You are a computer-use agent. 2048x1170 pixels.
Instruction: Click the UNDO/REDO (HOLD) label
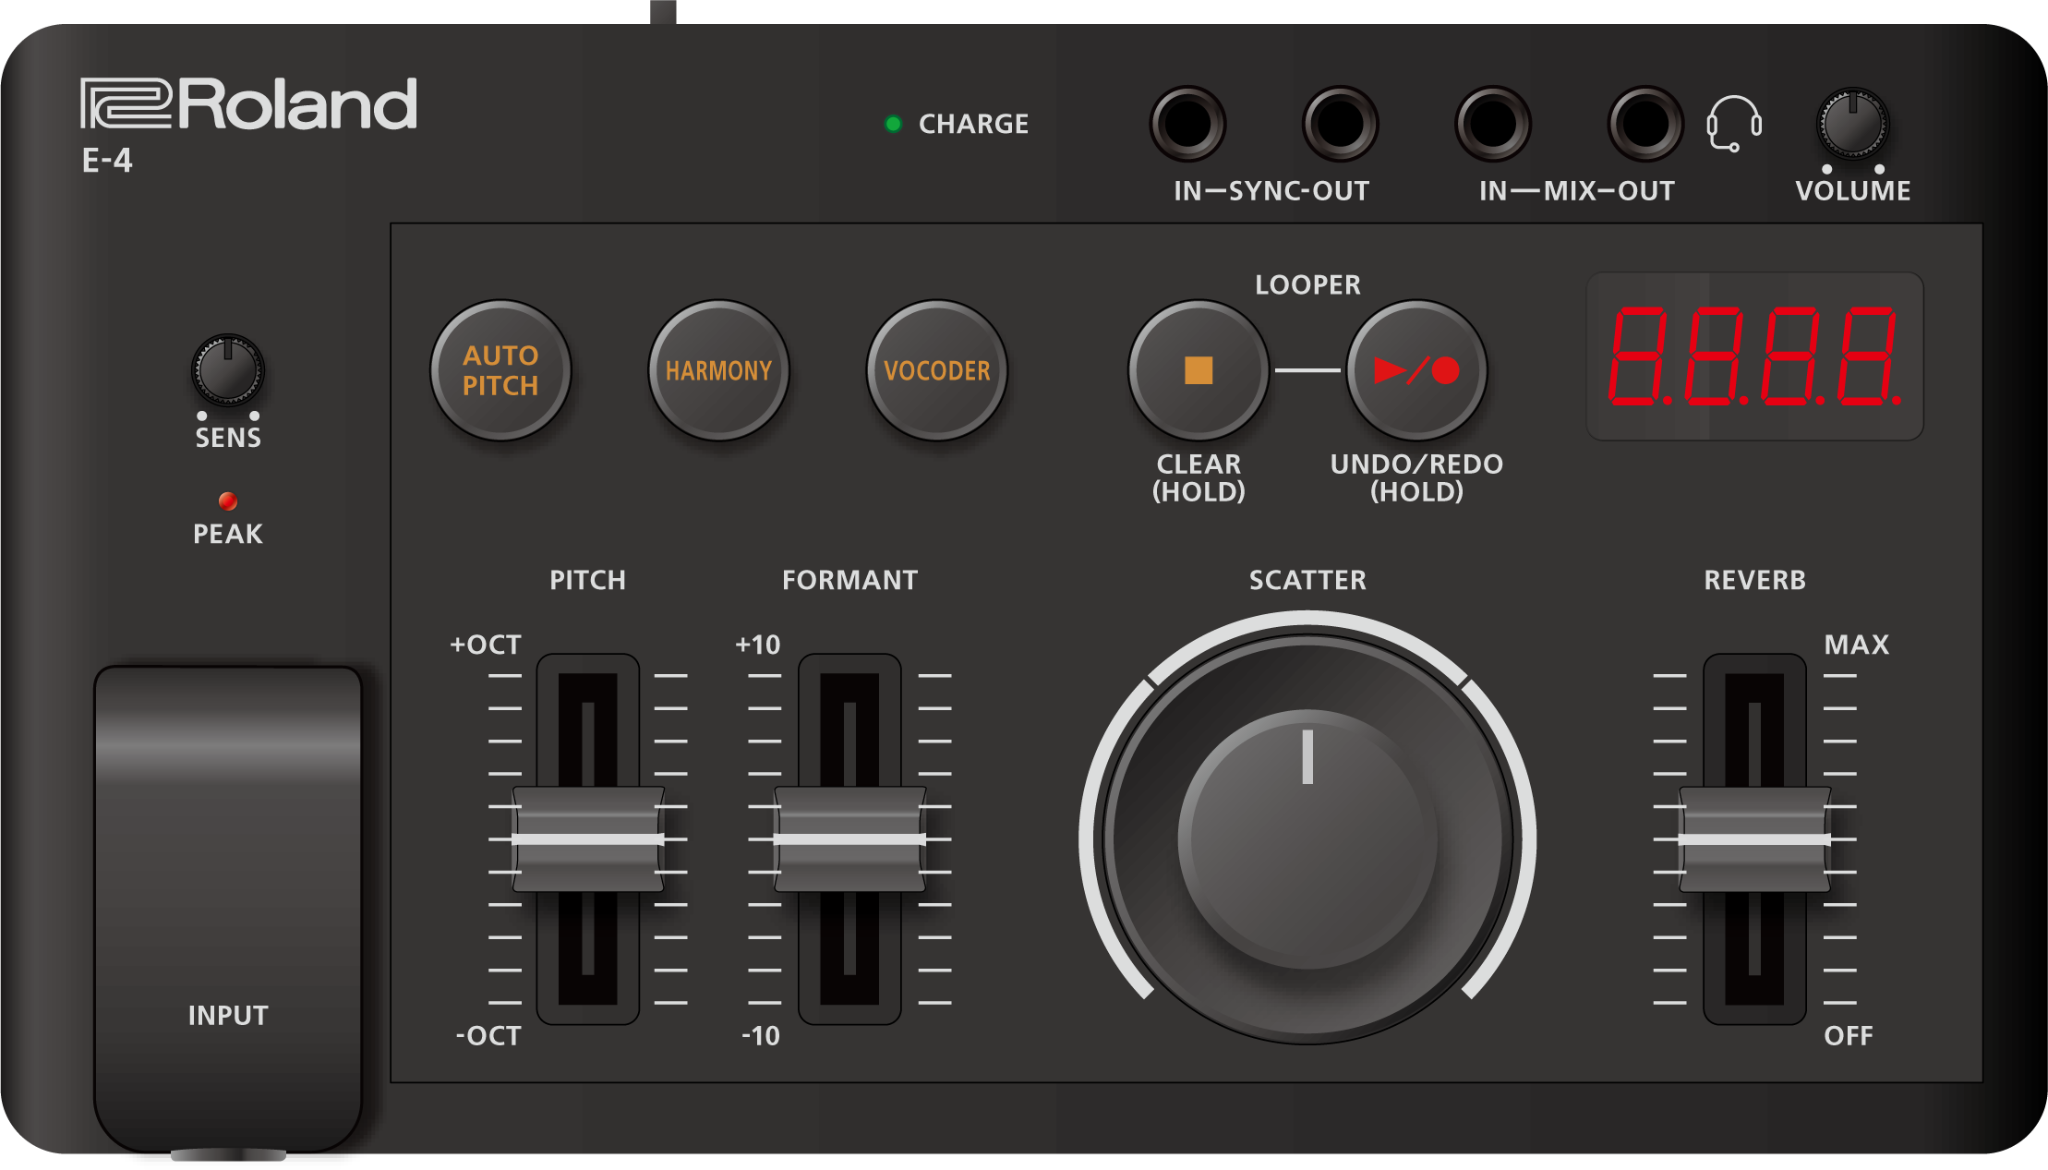coord(1416,477)
